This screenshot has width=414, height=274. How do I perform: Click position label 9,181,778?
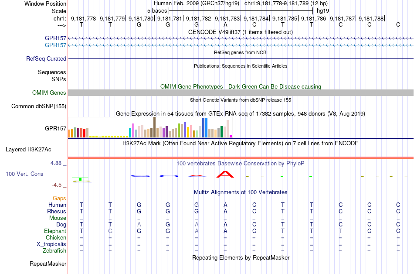[83, 18]
